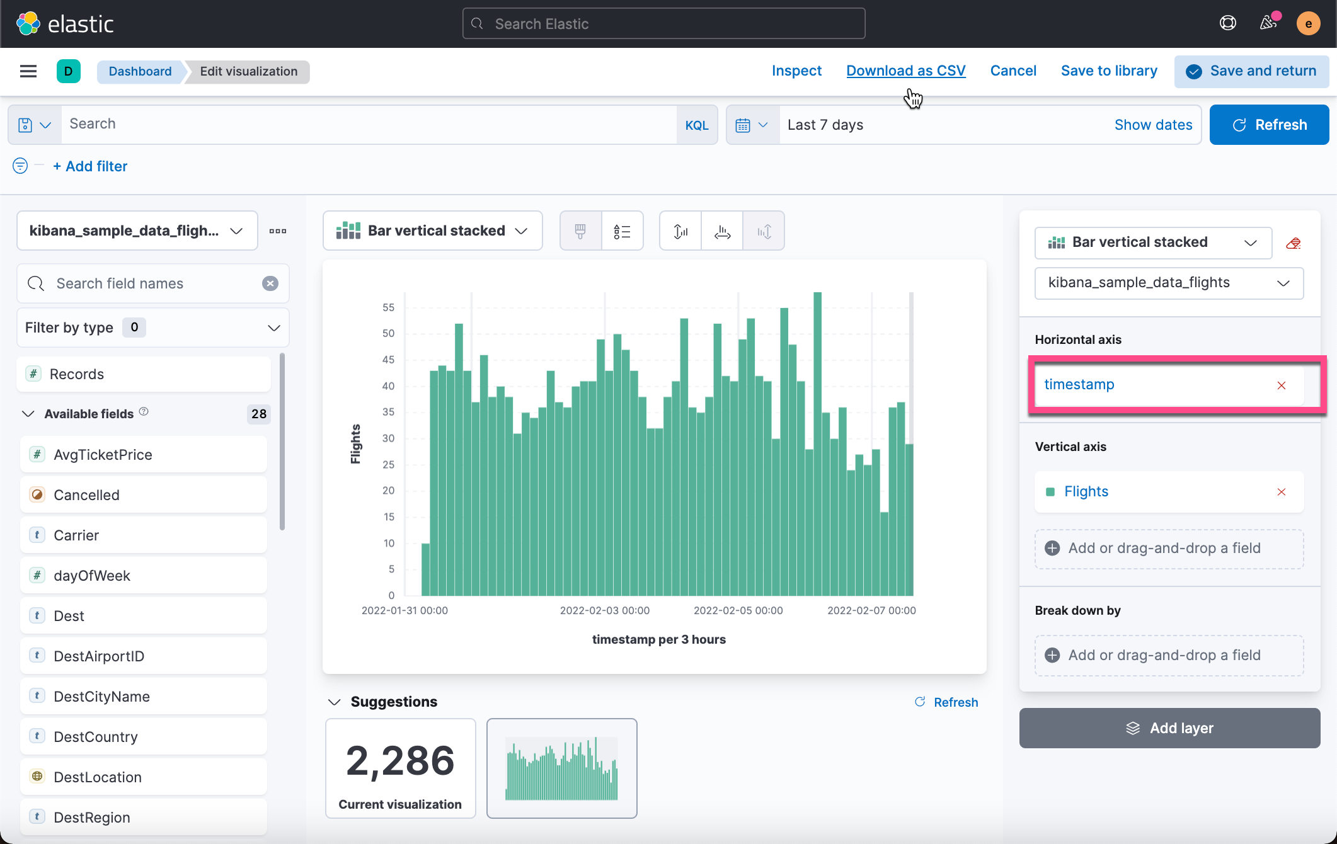The image size is (1337, 844).
Task: Open saved query menu icon
Action: pyautogui.click(x=34, y=125)
